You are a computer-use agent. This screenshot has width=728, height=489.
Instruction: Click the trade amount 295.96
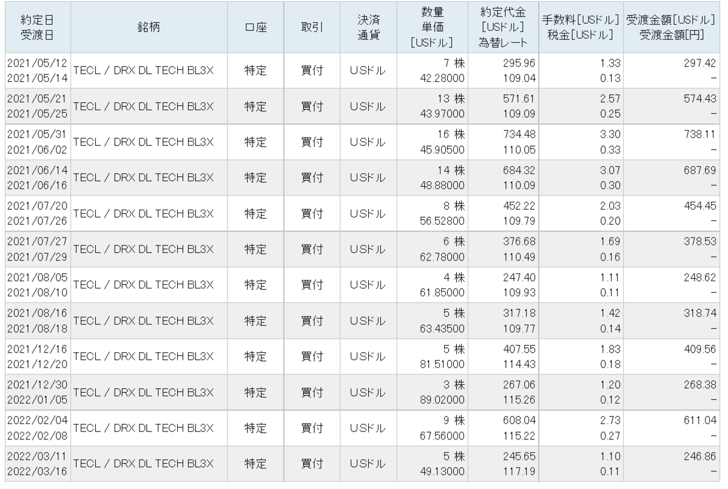click(521, 64)
